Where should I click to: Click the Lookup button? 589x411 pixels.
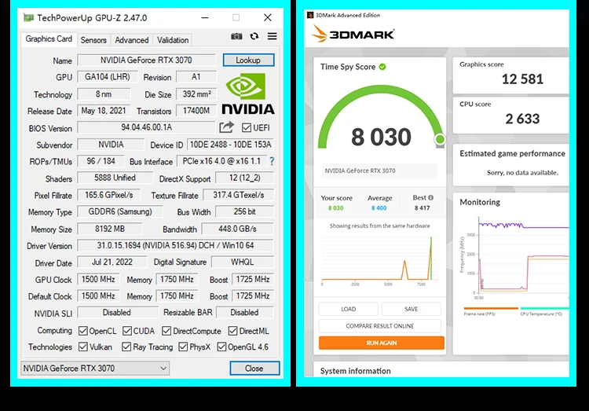click(x=248, y=61)
